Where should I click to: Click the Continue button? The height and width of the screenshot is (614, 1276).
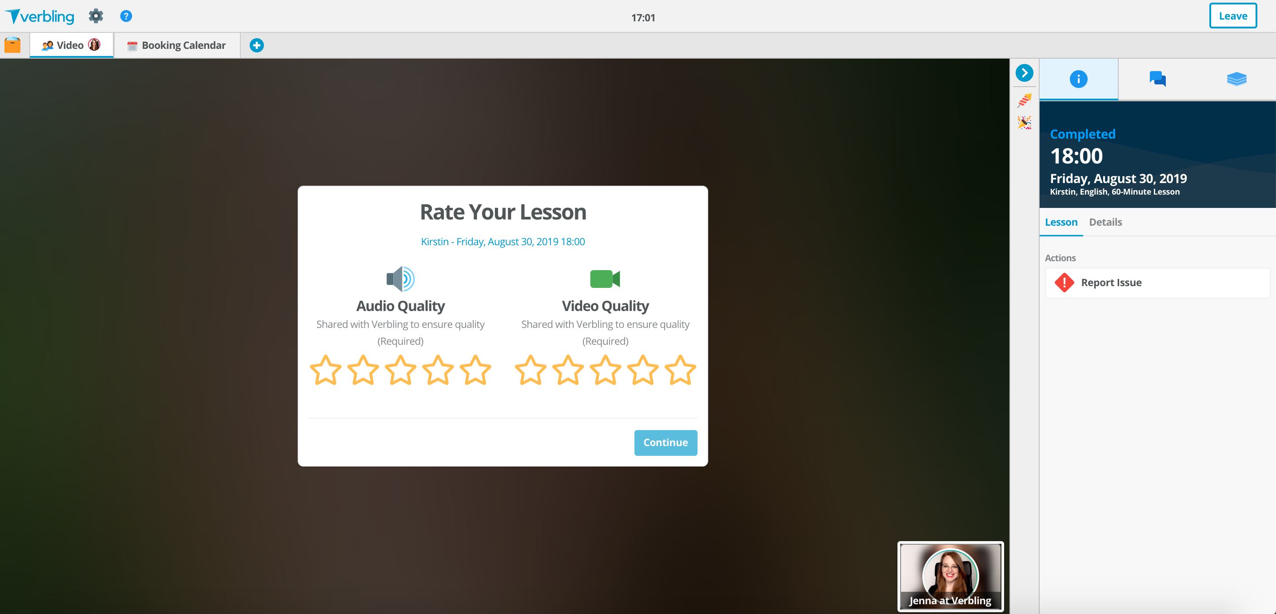coord(665,443)
